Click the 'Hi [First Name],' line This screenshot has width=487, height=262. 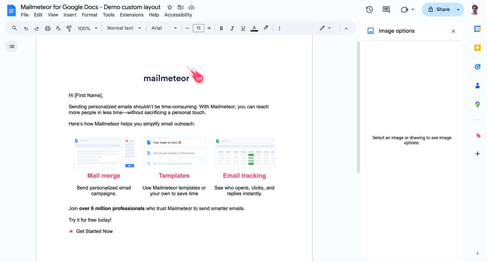pos(86,95)
